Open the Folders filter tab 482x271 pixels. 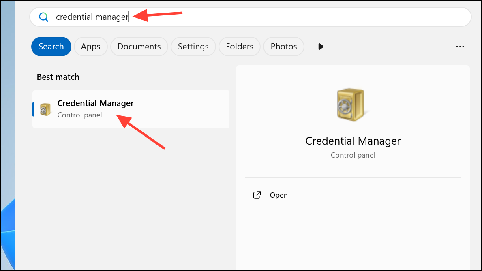240,47
